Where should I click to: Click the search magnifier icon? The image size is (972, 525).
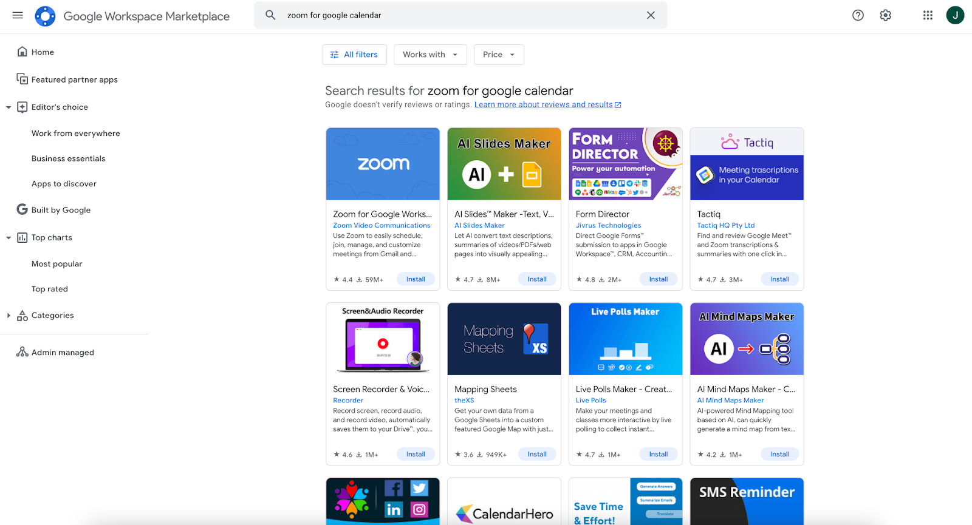[x=270, y=15]
